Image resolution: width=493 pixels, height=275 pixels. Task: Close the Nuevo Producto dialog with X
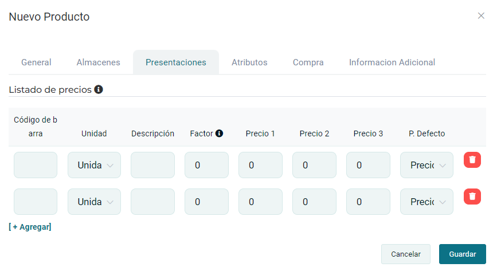[481, 16]
